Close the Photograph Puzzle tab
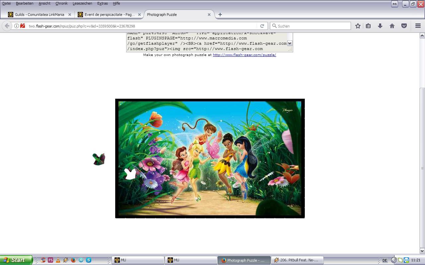425x265 pixels. point(209,15)
